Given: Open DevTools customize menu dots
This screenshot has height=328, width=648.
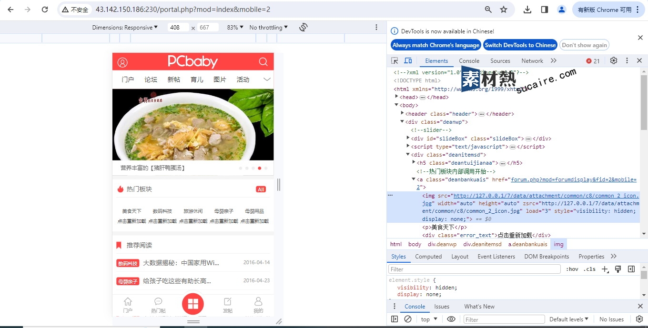Looking at the screenshot, I should click(627, 60).
